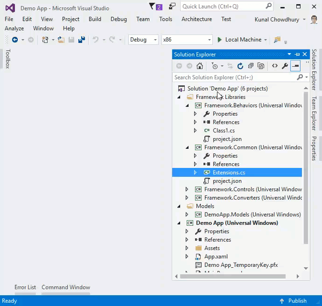Open the Architecture menu
The width and height of the screenshot is (322, 306).
click(x=197, y=19)
